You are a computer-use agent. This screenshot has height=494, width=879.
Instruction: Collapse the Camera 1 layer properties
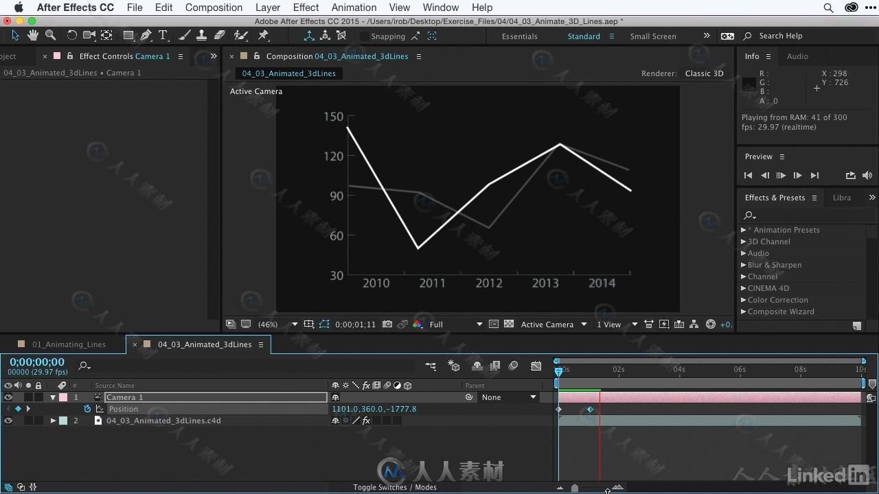53,397
